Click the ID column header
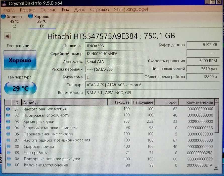 pyautogui.click(x=16, y=102)
